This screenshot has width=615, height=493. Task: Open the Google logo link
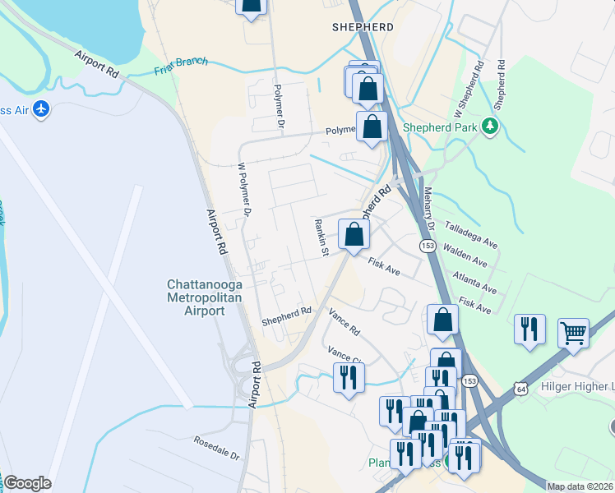click(28, 483)
